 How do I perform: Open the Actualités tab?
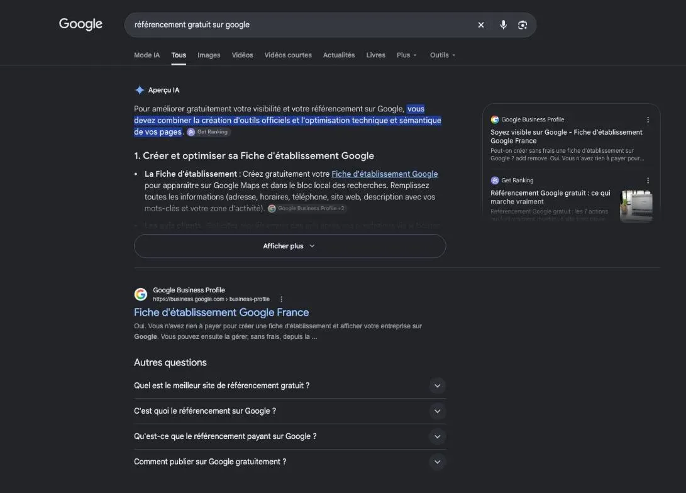click(x=339, y=55)
